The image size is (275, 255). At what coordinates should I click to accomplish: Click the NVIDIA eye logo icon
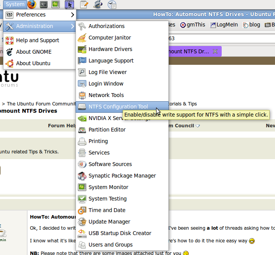[x=82, y=118]
